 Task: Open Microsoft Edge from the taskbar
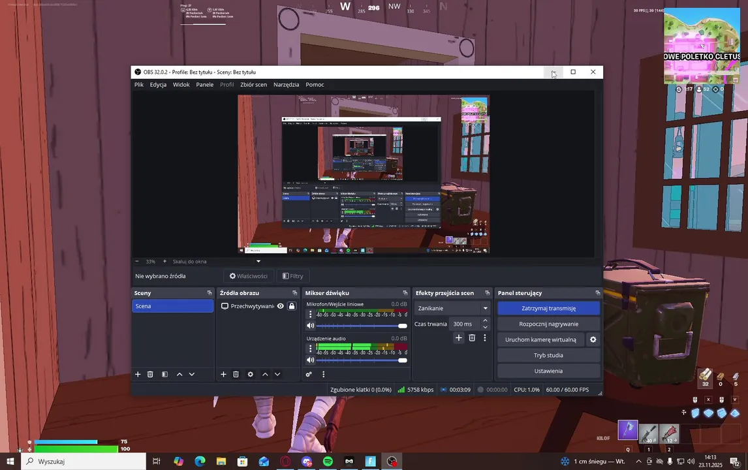coord(200,462)
